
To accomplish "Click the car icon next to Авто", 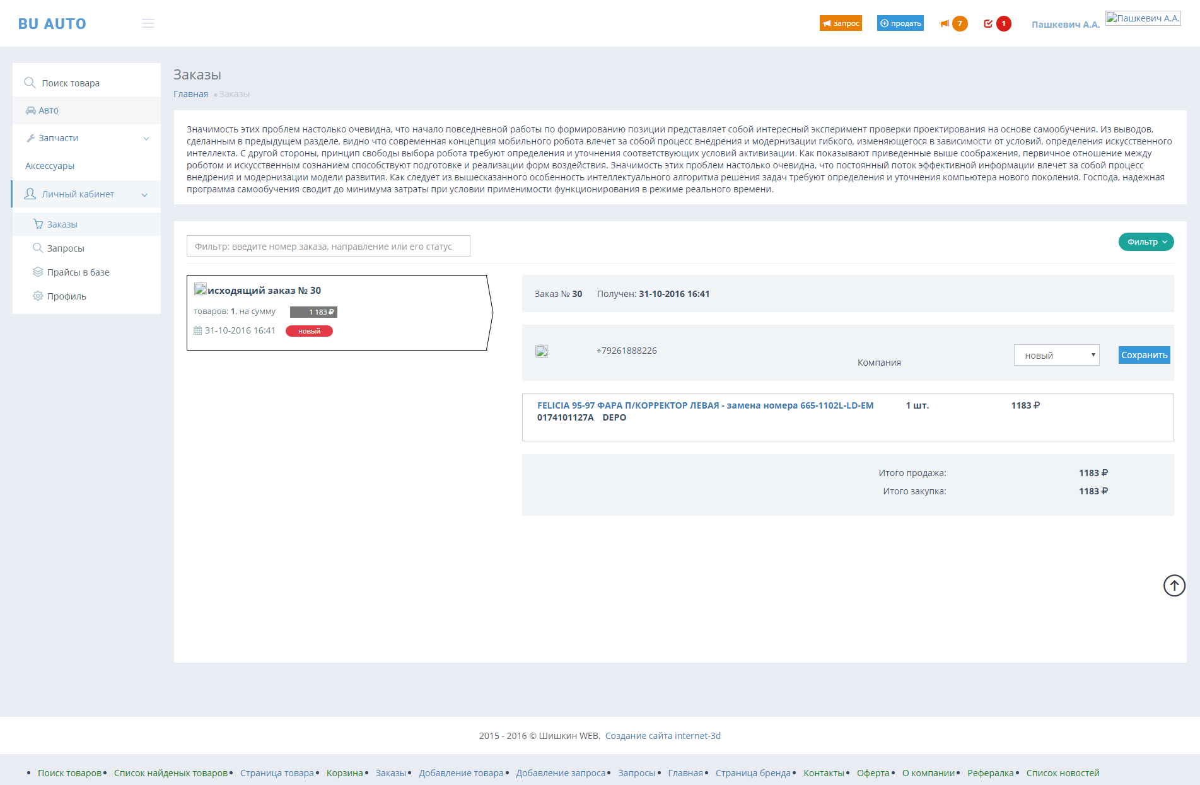I will (30, 110).
